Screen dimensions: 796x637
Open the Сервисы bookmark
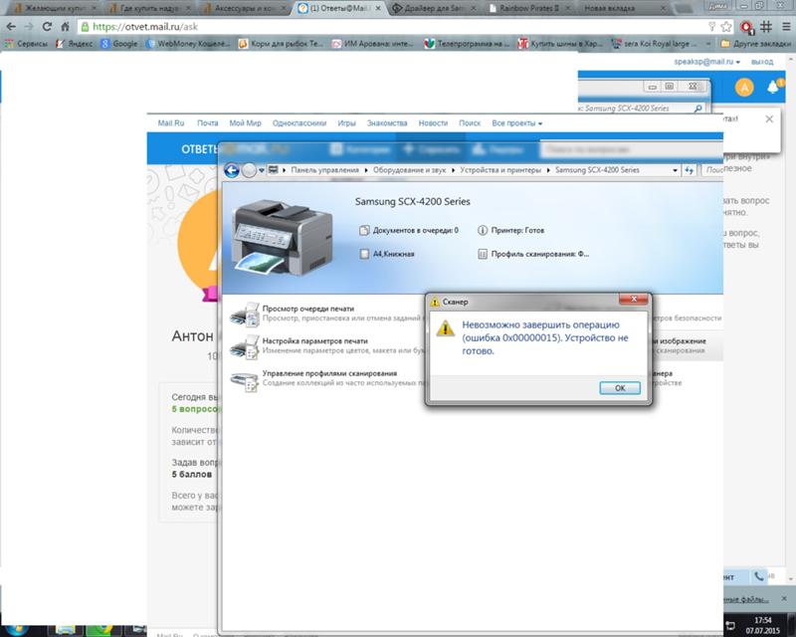pos(27,44)
